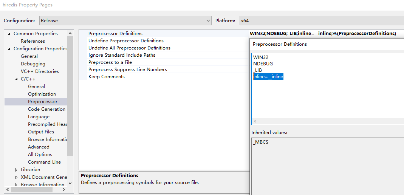This screenshot has width=404, height=195.
Task: Select the Language tree item
Action: [x=39, y=117]
